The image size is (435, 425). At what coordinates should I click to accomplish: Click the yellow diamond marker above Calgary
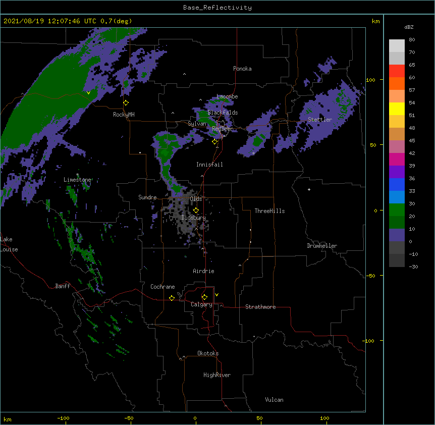[204, 297]
